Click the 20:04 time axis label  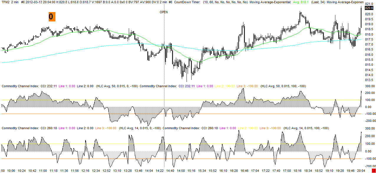click(361, 171)
